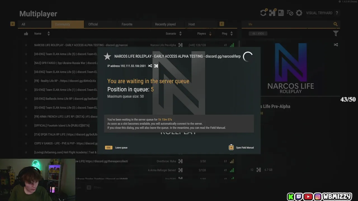The height and width of the screenshot is (201, 358).
Task: Open the Favorite tab
Action: tap(134, 24)
